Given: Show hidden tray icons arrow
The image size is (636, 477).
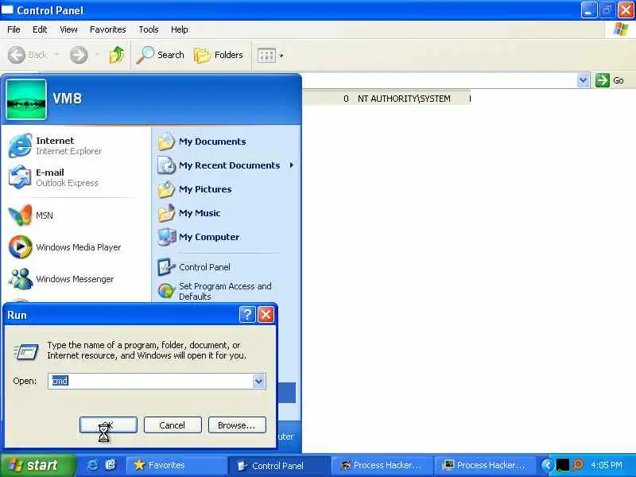Looking at the screenshot, I should [548, 465].
